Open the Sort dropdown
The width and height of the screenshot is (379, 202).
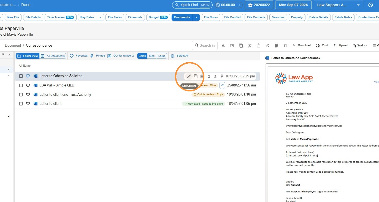(360, 46)
